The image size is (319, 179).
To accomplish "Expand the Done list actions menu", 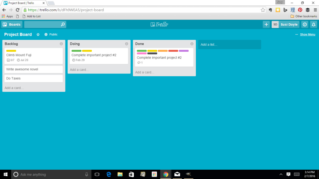I will [192, 44].
